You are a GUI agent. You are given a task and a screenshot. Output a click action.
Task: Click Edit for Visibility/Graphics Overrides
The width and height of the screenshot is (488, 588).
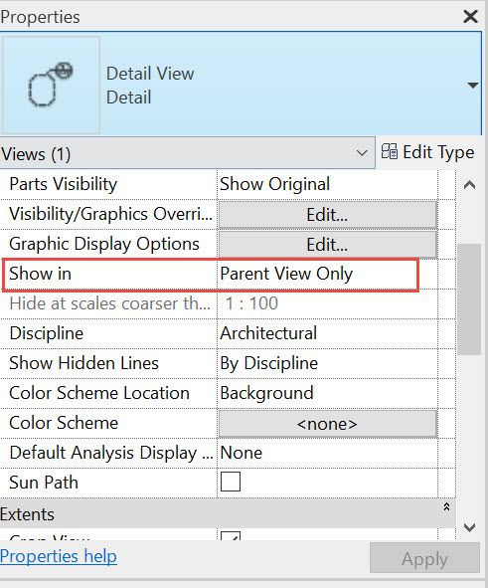coord(328,215)
